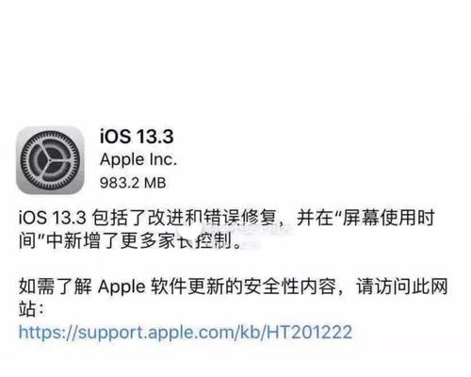Tap the 如需了解 text starting the second paragraph
Image resolution: width=471 pixels, height=377 pixels.
pyautogui.click(x=56, y=287)
